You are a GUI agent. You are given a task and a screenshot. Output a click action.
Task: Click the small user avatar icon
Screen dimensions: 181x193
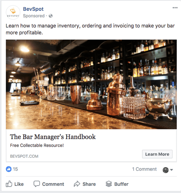pos(166,170)
